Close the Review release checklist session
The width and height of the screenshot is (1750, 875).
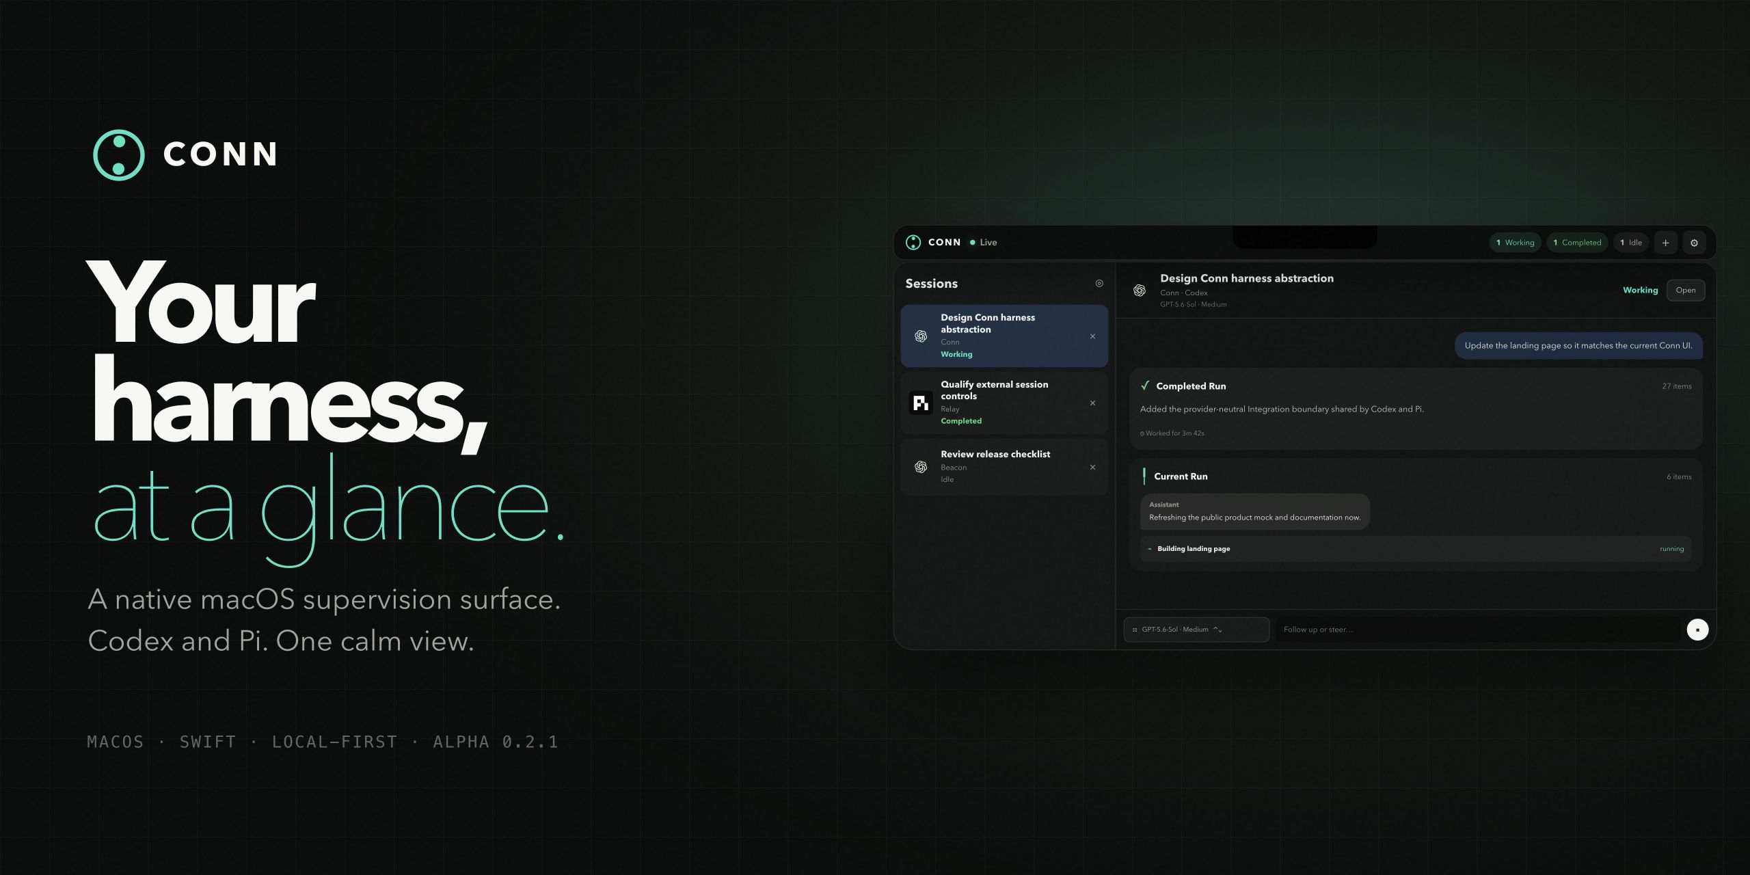coord(1092,468)
